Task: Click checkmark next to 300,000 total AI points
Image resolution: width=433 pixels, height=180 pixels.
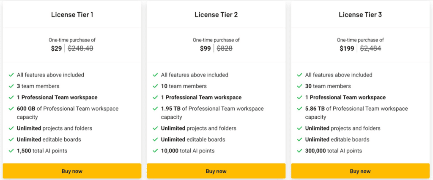Action: point(300,151)
